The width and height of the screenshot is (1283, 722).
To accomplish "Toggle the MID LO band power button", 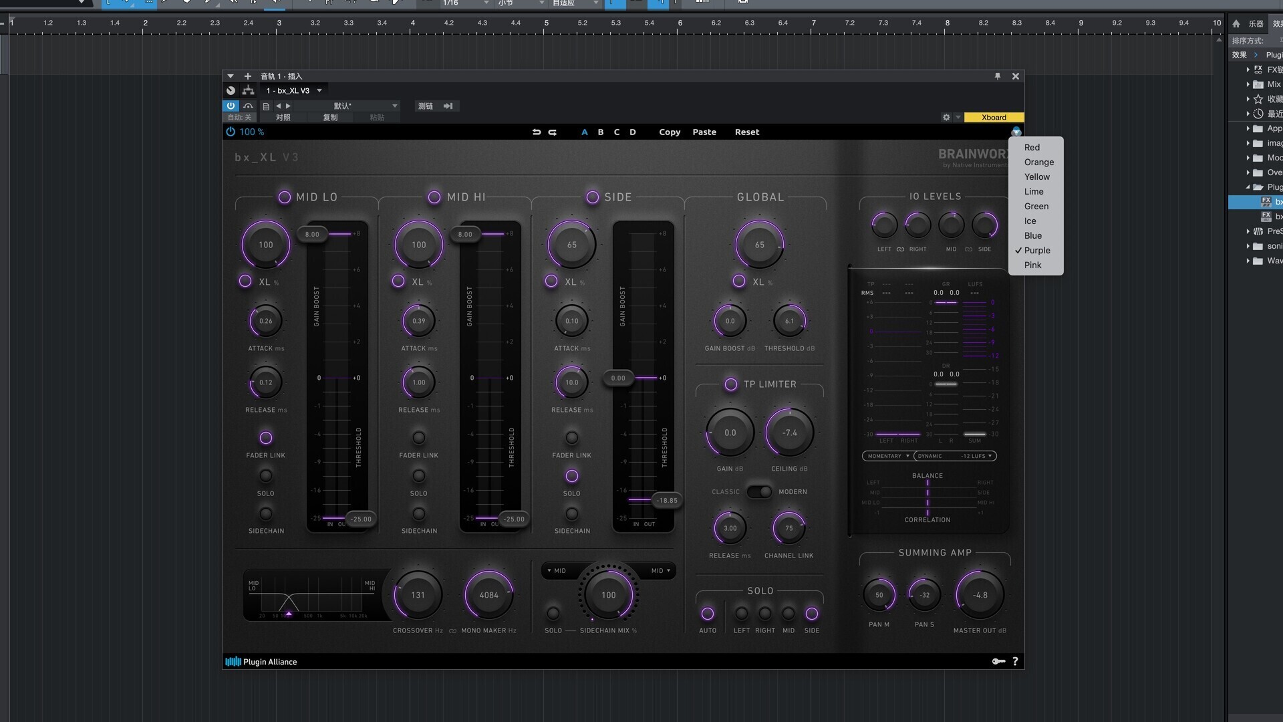I will coord(285,197).
